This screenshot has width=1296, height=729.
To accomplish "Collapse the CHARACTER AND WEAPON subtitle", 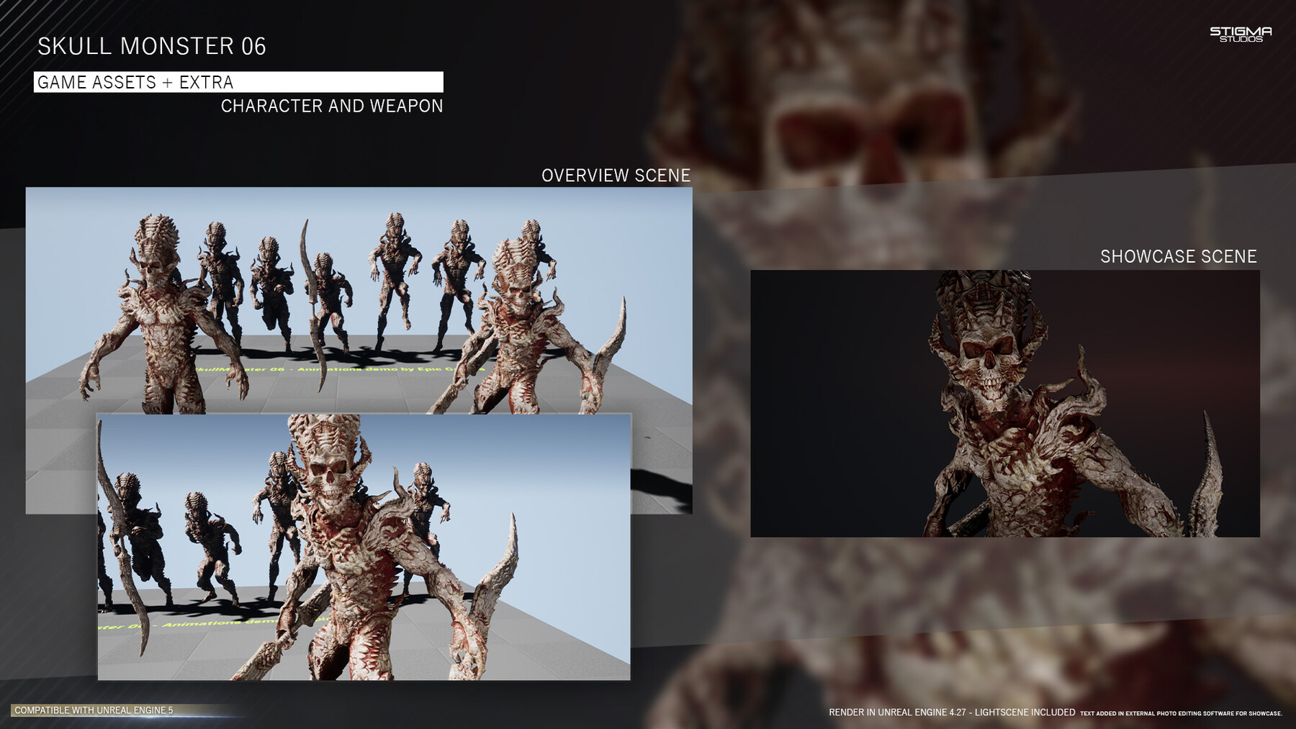I will pyautogui.click(x=333, y=105).
